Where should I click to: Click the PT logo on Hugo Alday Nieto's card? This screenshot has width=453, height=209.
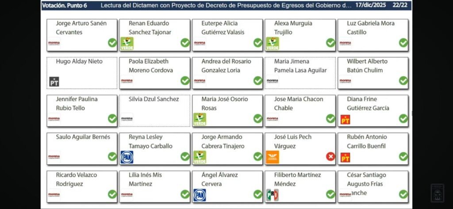coord(54,82)
